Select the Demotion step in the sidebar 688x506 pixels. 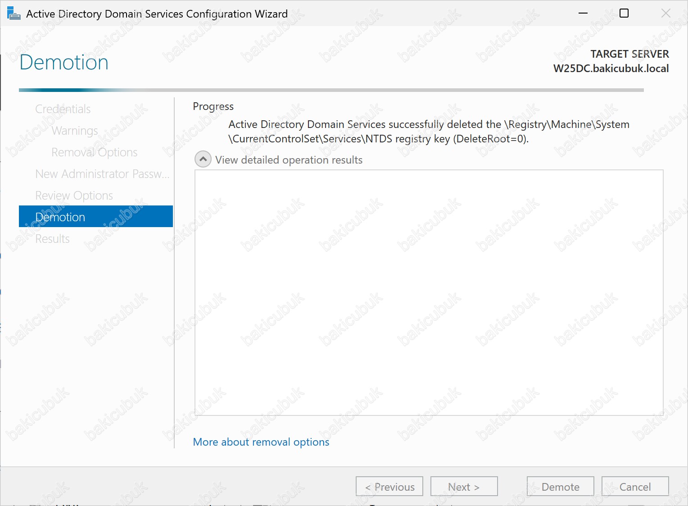[96, 216]
